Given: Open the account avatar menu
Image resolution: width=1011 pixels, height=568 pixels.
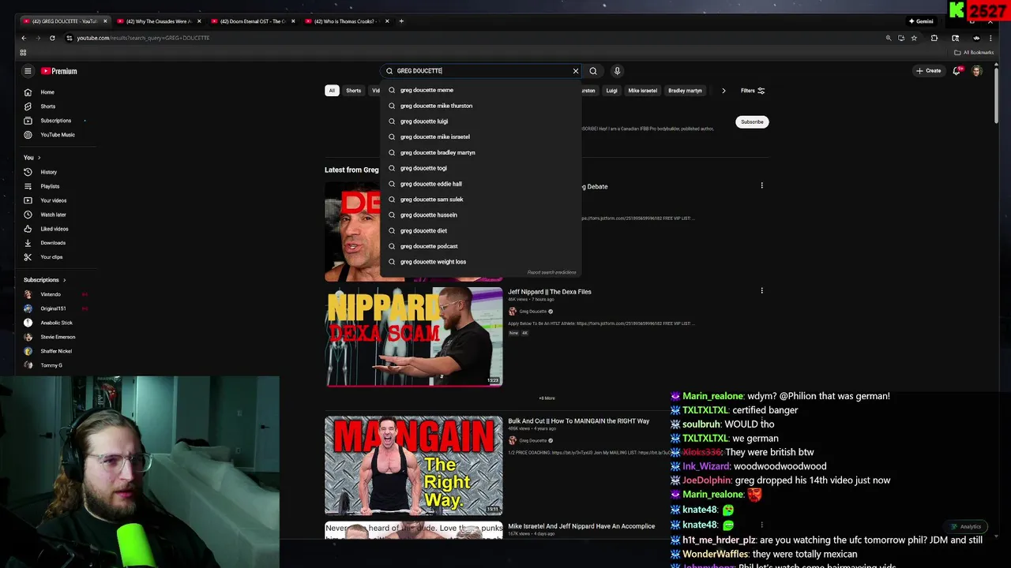Looking at the screenshot, I should pyautogui.click(x=977, y=71).
